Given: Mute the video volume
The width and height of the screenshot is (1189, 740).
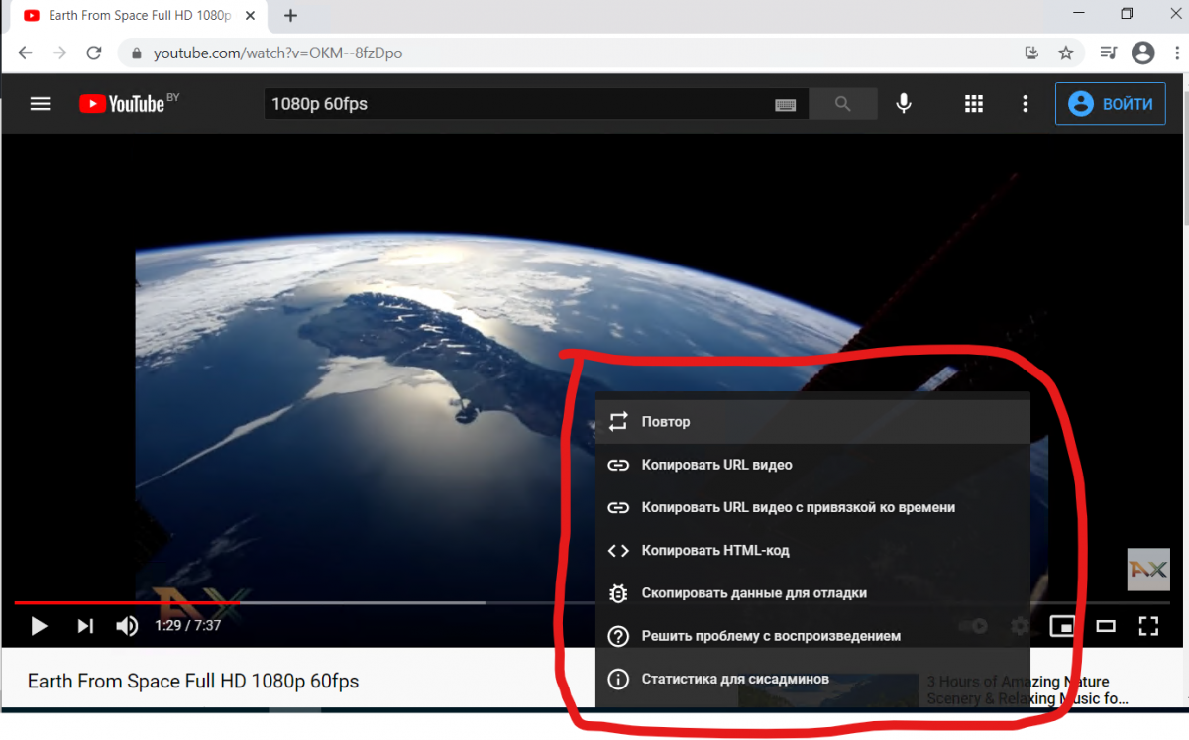Looking at the screenshot, I should pos(127,626).
